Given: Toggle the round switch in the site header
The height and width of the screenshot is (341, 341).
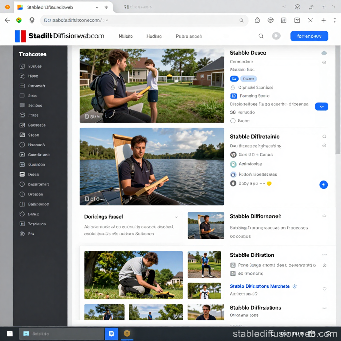Looking at the screenshot, I should [276, 36].
